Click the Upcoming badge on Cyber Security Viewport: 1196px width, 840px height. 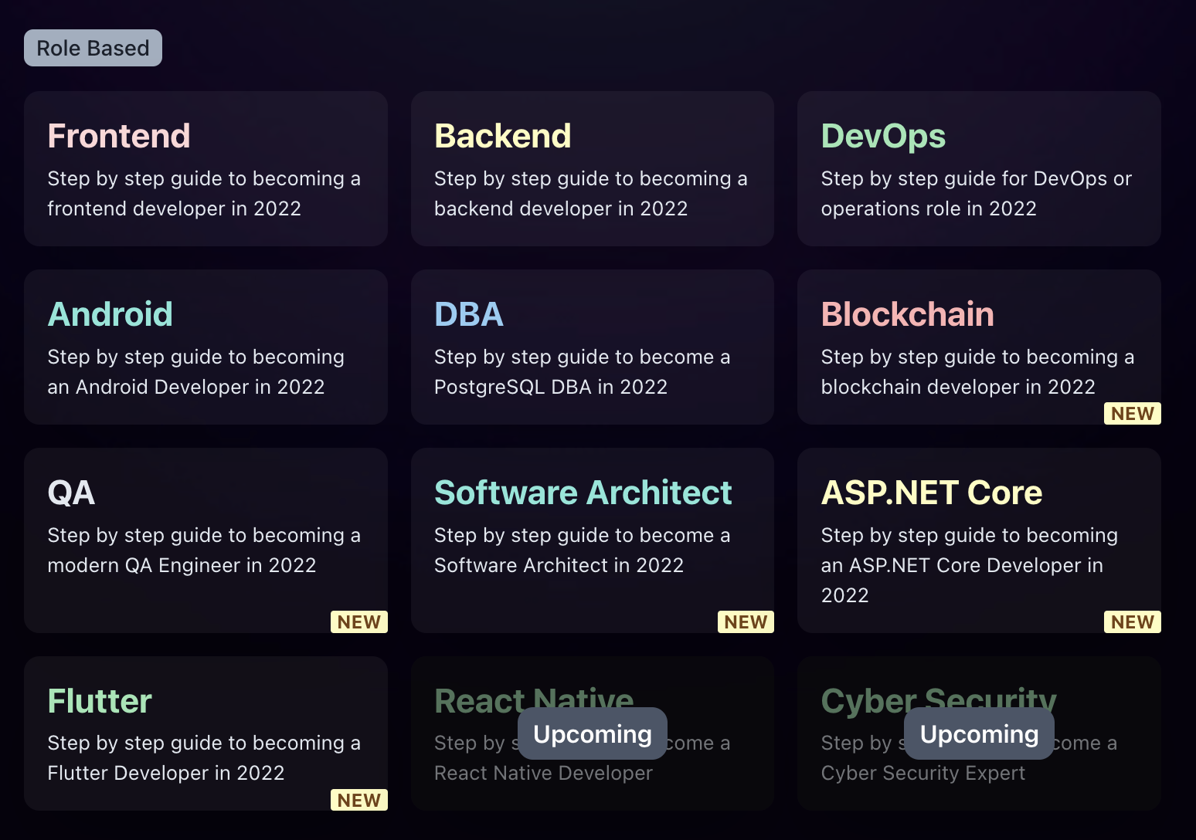point(979,733)
